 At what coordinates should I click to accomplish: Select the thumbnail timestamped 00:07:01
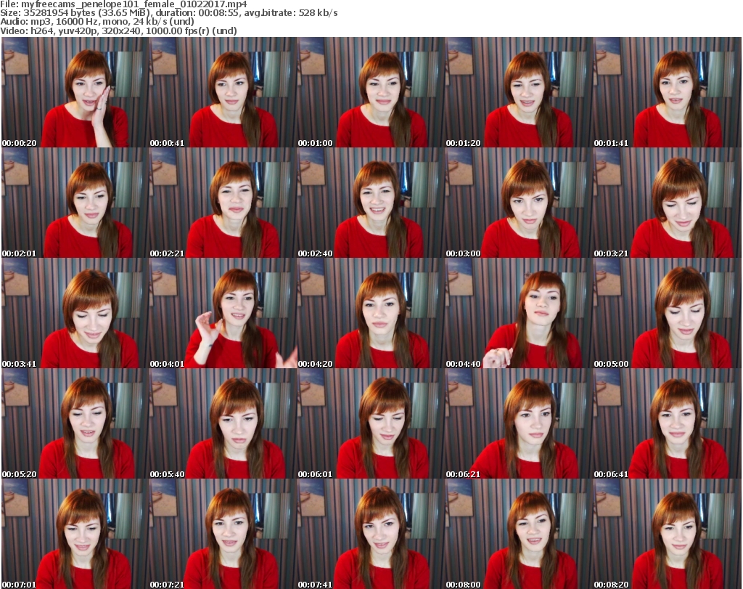pyautogui.click(x=75, y=534)
